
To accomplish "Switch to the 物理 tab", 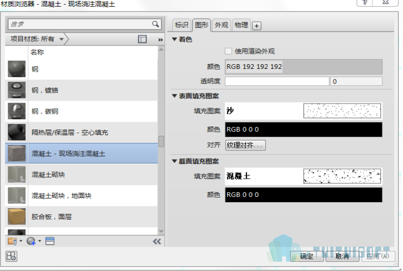I will [x=241, y=25].
